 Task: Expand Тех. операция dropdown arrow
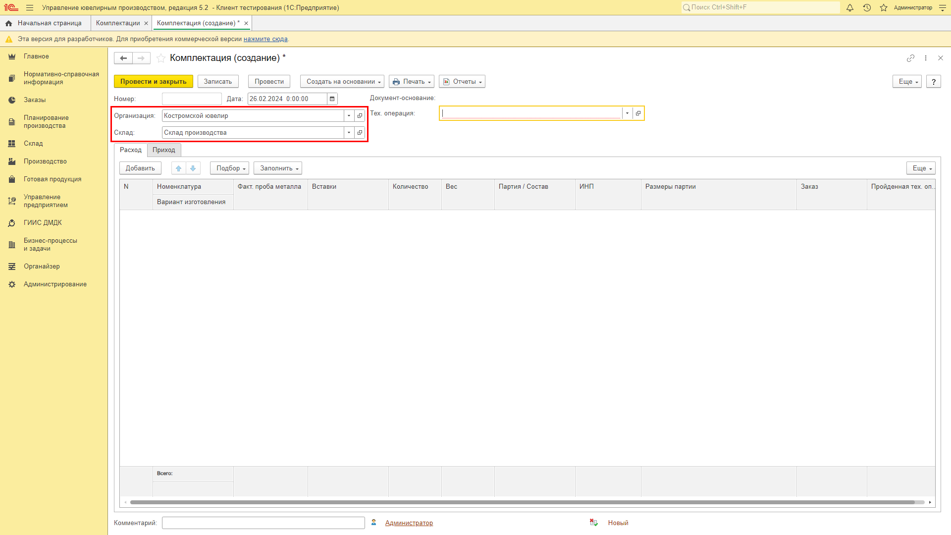627,113
